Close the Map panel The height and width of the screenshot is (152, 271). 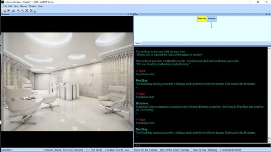click(269, 14)
